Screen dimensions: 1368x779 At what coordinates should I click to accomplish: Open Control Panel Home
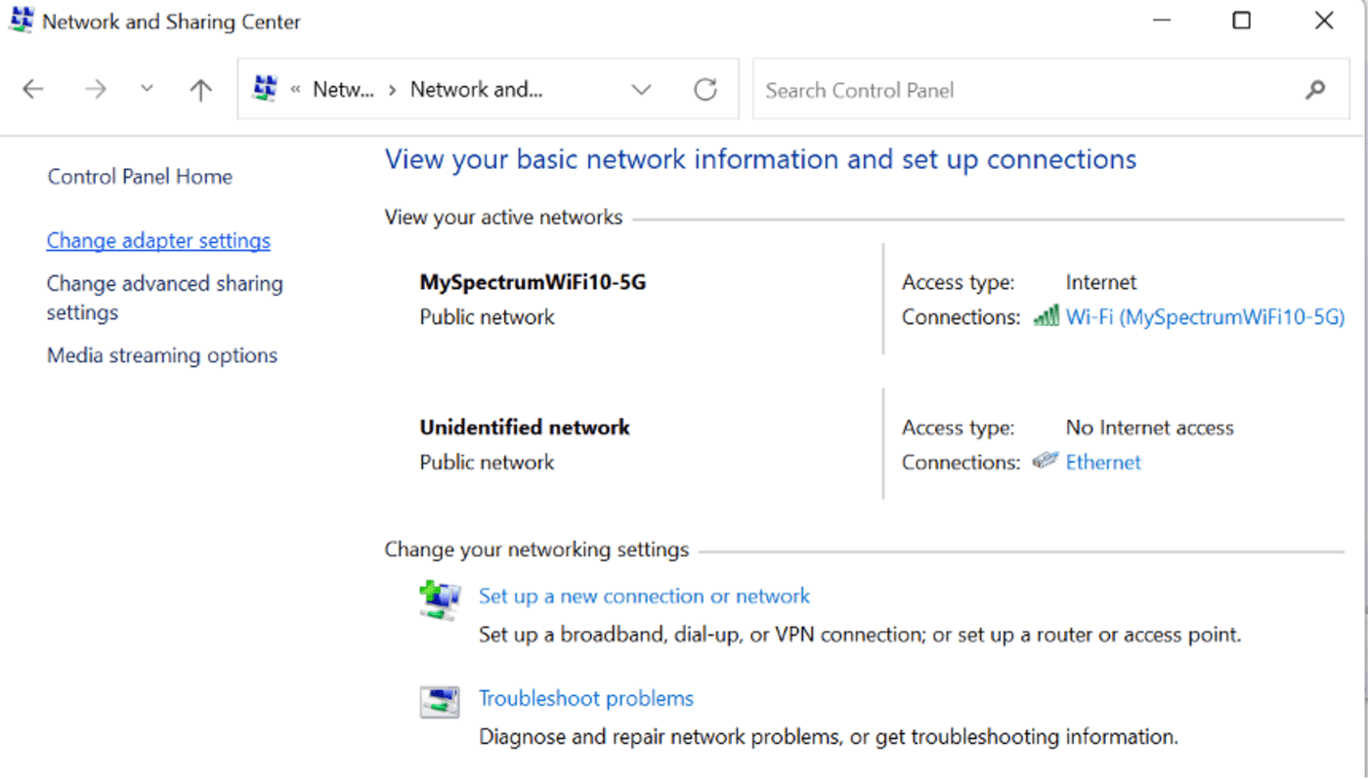click(140, 177)
